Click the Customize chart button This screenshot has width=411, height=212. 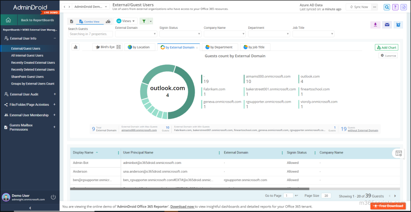point(388,55)
